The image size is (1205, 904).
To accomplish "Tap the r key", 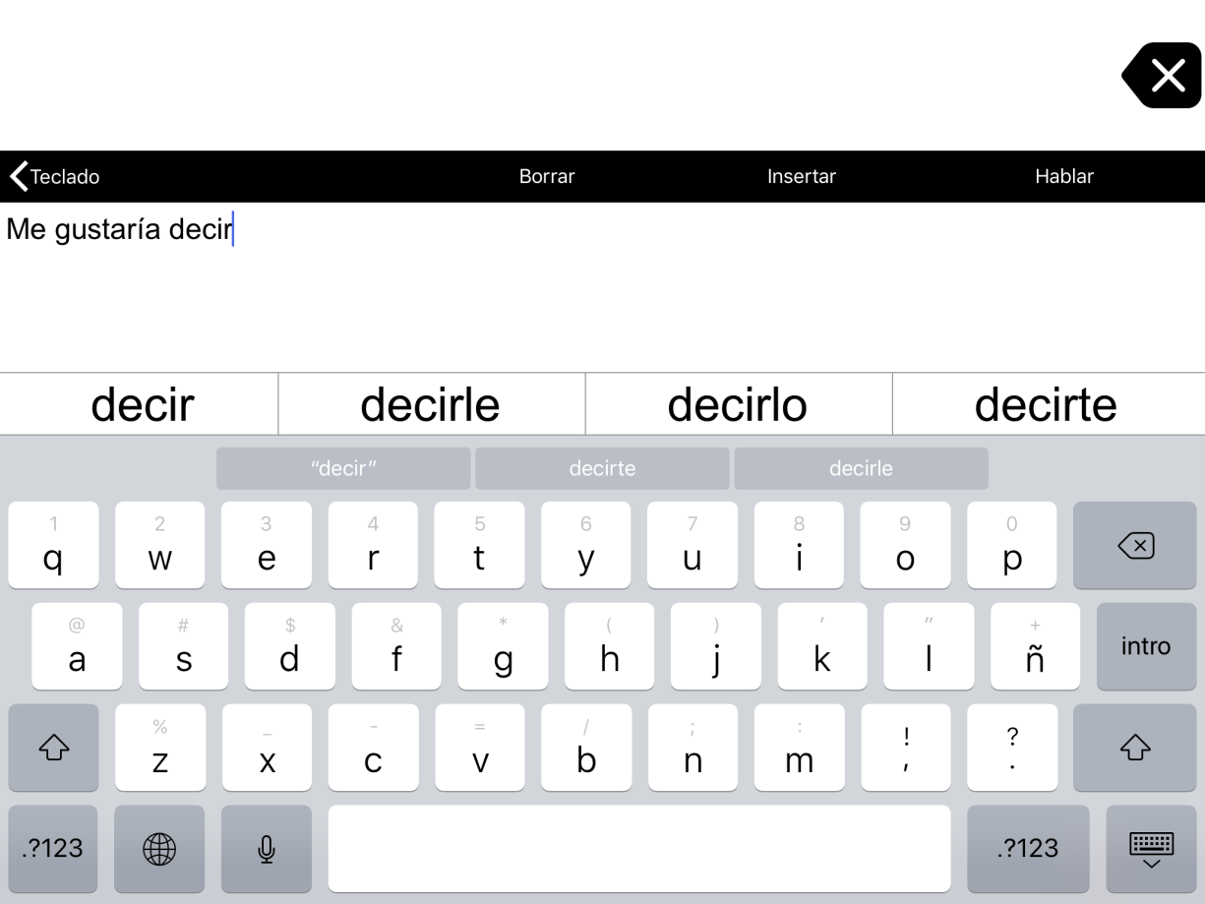I will coord(373,545).
